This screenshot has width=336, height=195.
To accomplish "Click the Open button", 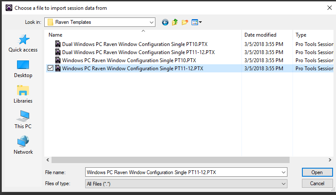I will coord(317,172).
